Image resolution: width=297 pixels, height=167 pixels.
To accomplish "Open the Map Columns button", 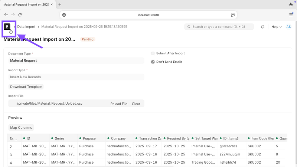I will (21, 128).
